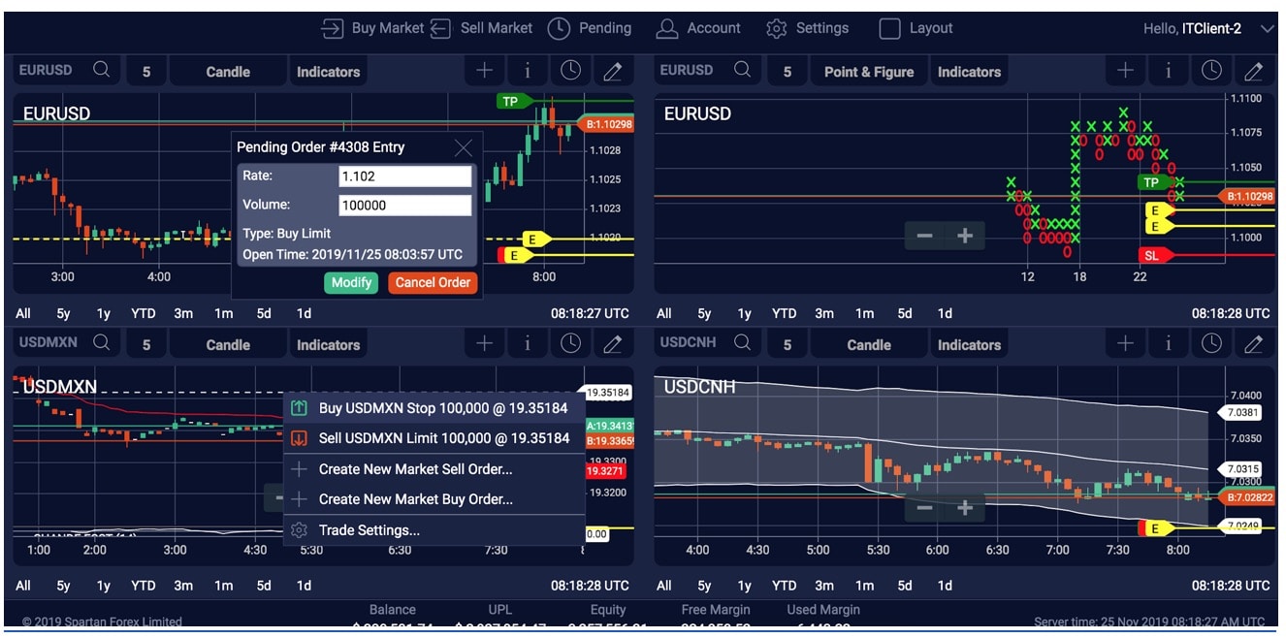The height and width of the screenshot is (638, 1286).
Task: Open Candle chart type dropdown in EURUSD panel
Action: point(228,72)
